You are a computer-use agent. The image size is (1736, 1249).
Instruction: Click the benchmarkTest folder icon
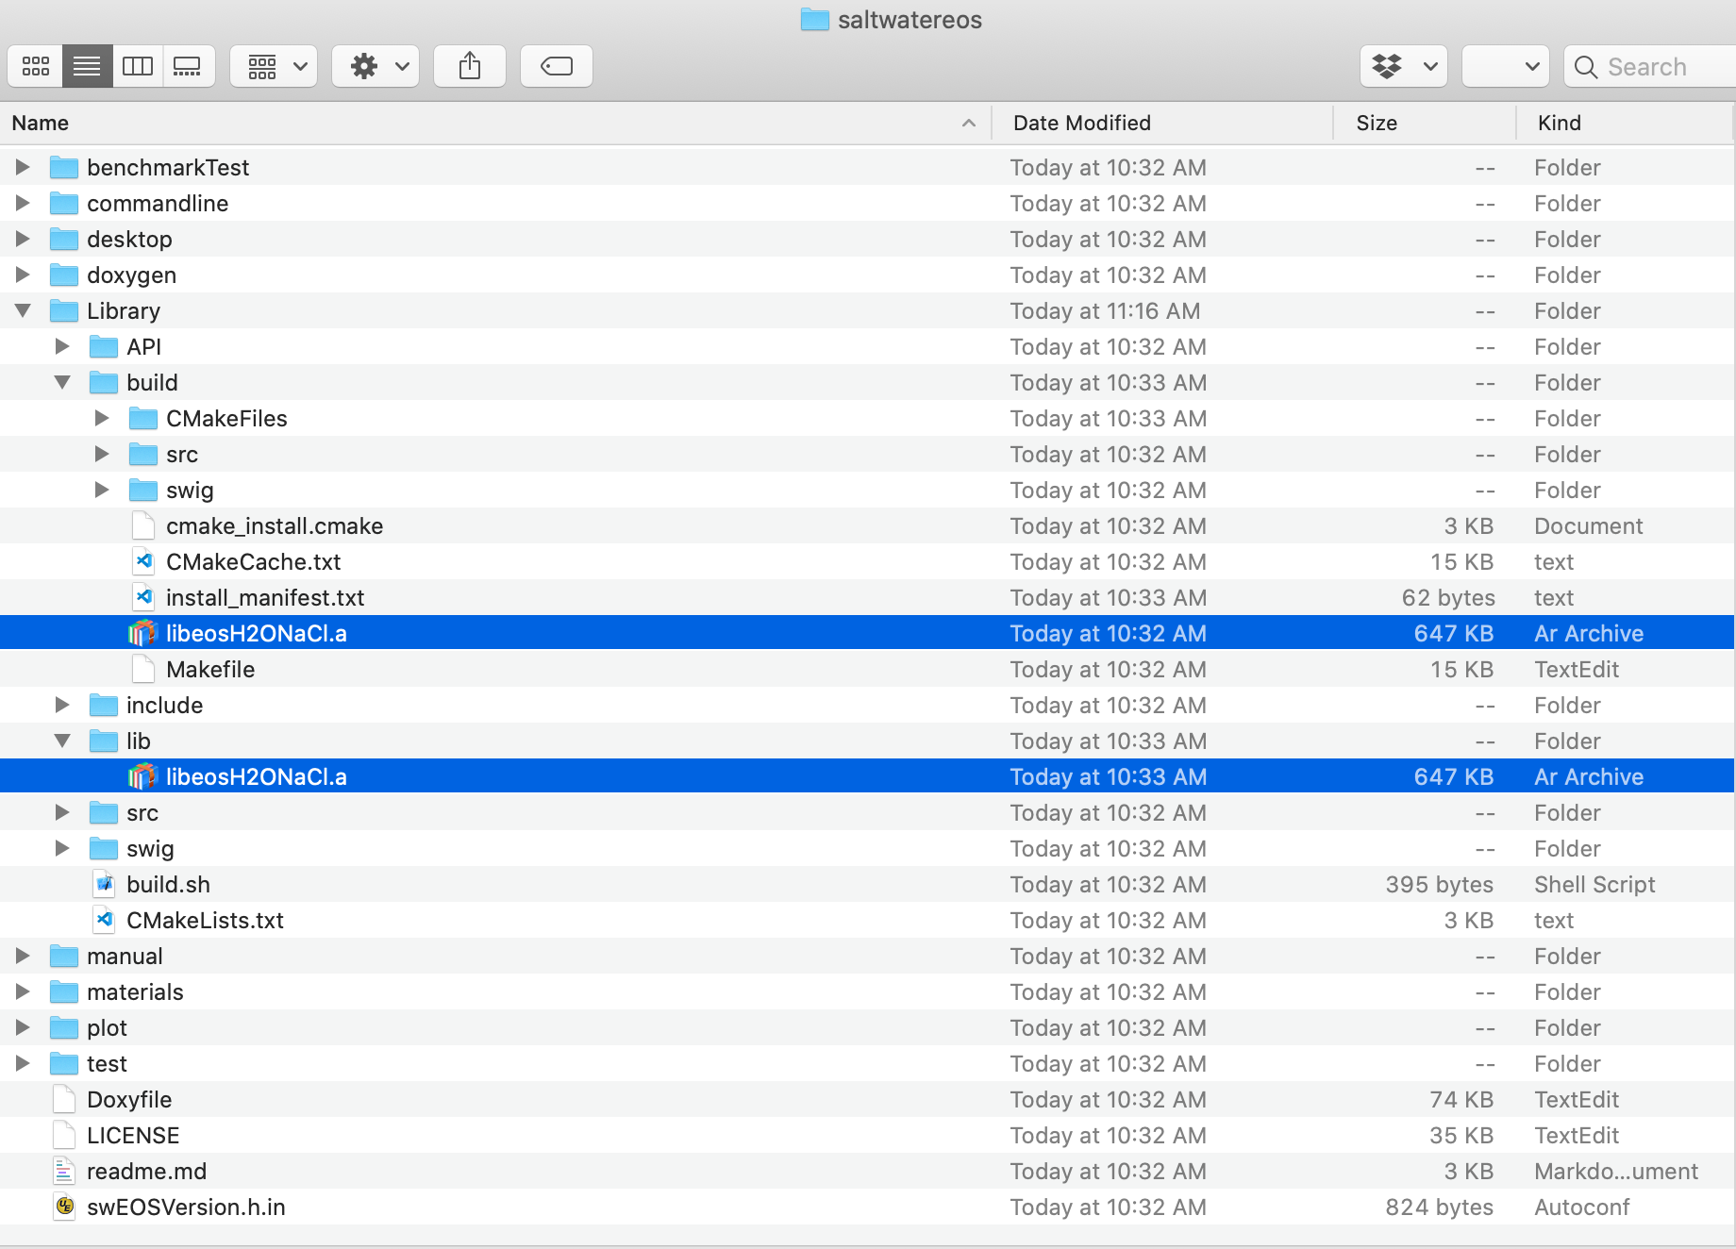pos(64,167)
